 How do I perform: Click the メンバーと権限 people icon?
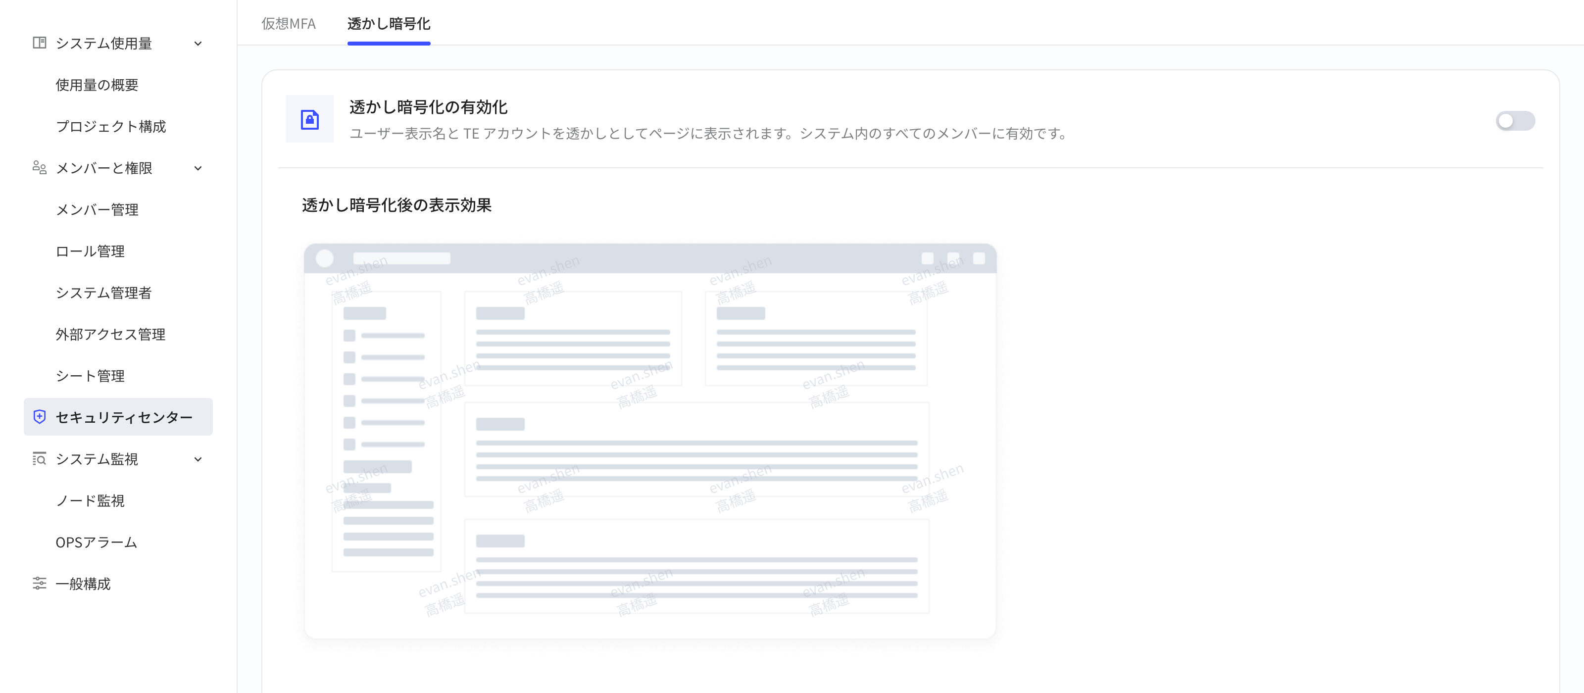click(40, 167)
